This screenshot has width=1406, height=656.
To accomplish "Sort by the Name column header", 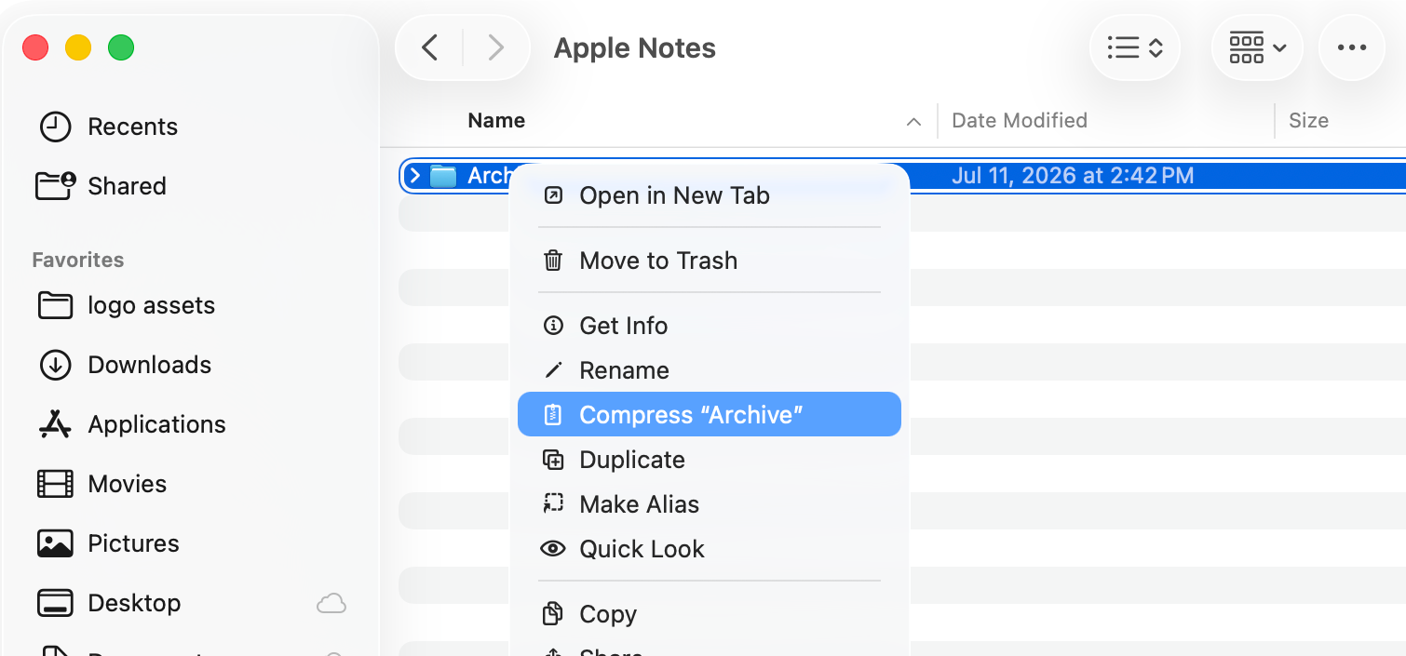I will click(496, 120).
